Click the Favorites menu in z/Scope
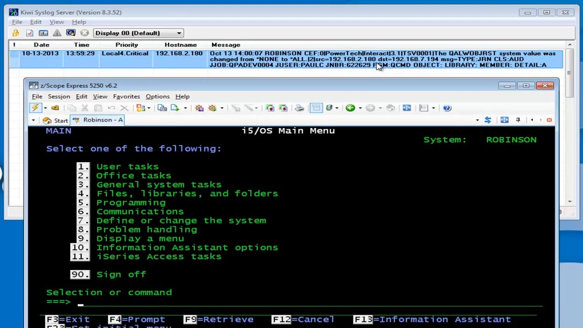The width and height of the screenshot is (583, 328). coord(127,96)
